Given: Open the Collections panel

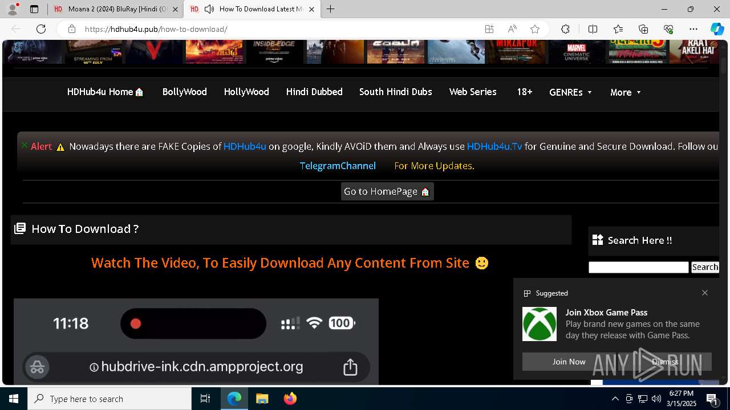Looking at the screenshot, I should [643, 29].
